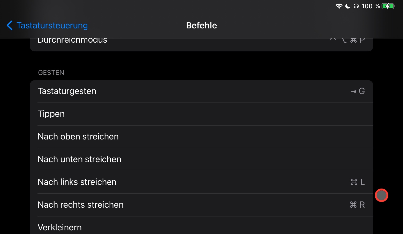Tap the Command R shortcut label

click(357, 205)
